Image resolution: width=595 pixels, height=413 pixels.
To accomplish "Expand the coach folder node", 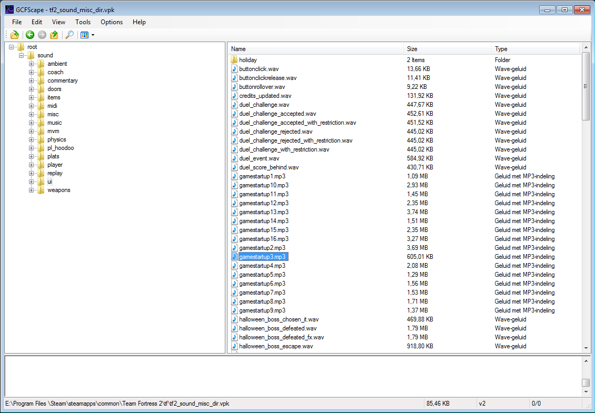I will (32, 72).
